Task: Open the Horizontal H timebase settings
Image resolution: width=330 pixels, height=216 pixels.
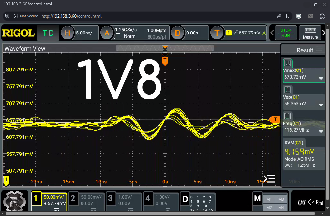Action: point(67,33)
